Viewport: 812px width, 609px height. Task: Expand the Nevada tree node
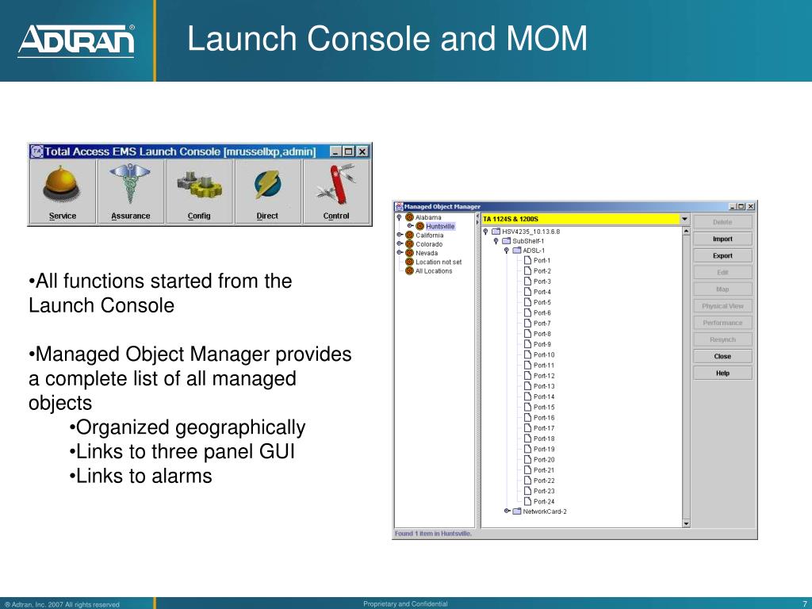point(400,252)
